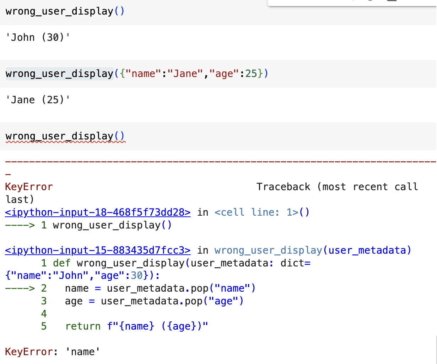The image size is (437, 364).
Task: Place cursor on number 25 in code cell
Action: (251, 73)
